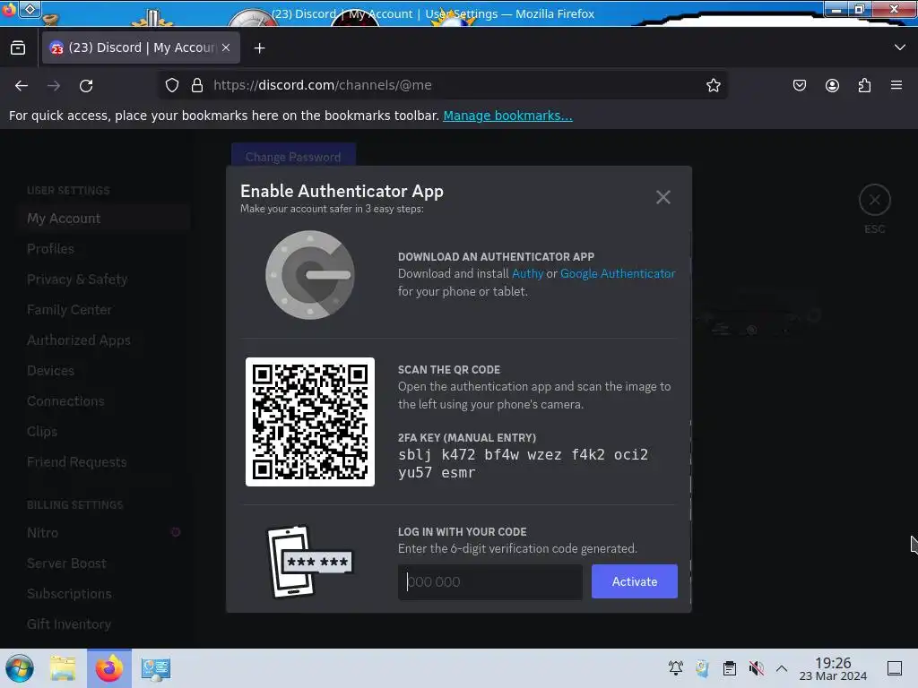Open the fourth taskbar application icon
918x688 pixels.
coord(155,668)
